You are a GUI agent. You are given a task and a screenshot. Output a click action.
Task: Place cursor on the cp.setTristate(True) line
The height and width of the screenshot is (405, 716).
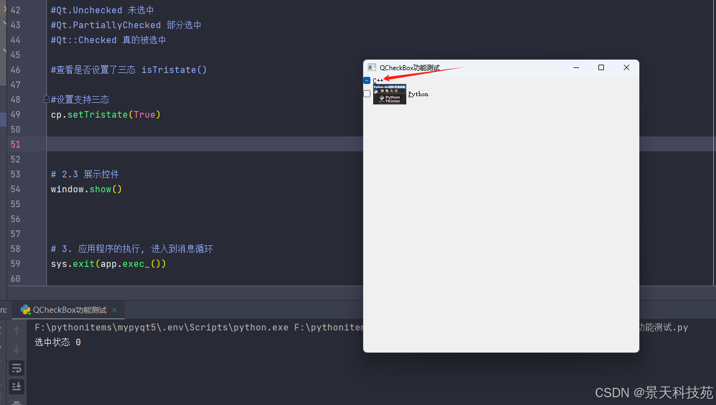(105, 114)
